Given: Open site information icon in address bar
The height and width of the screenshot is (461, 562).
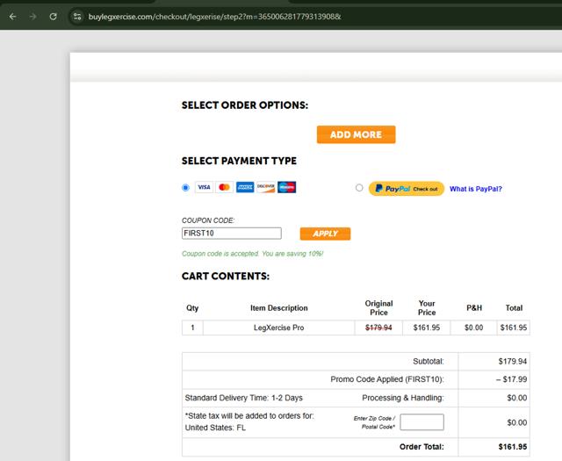Looking at the screenshot, I should coord(77,17).
